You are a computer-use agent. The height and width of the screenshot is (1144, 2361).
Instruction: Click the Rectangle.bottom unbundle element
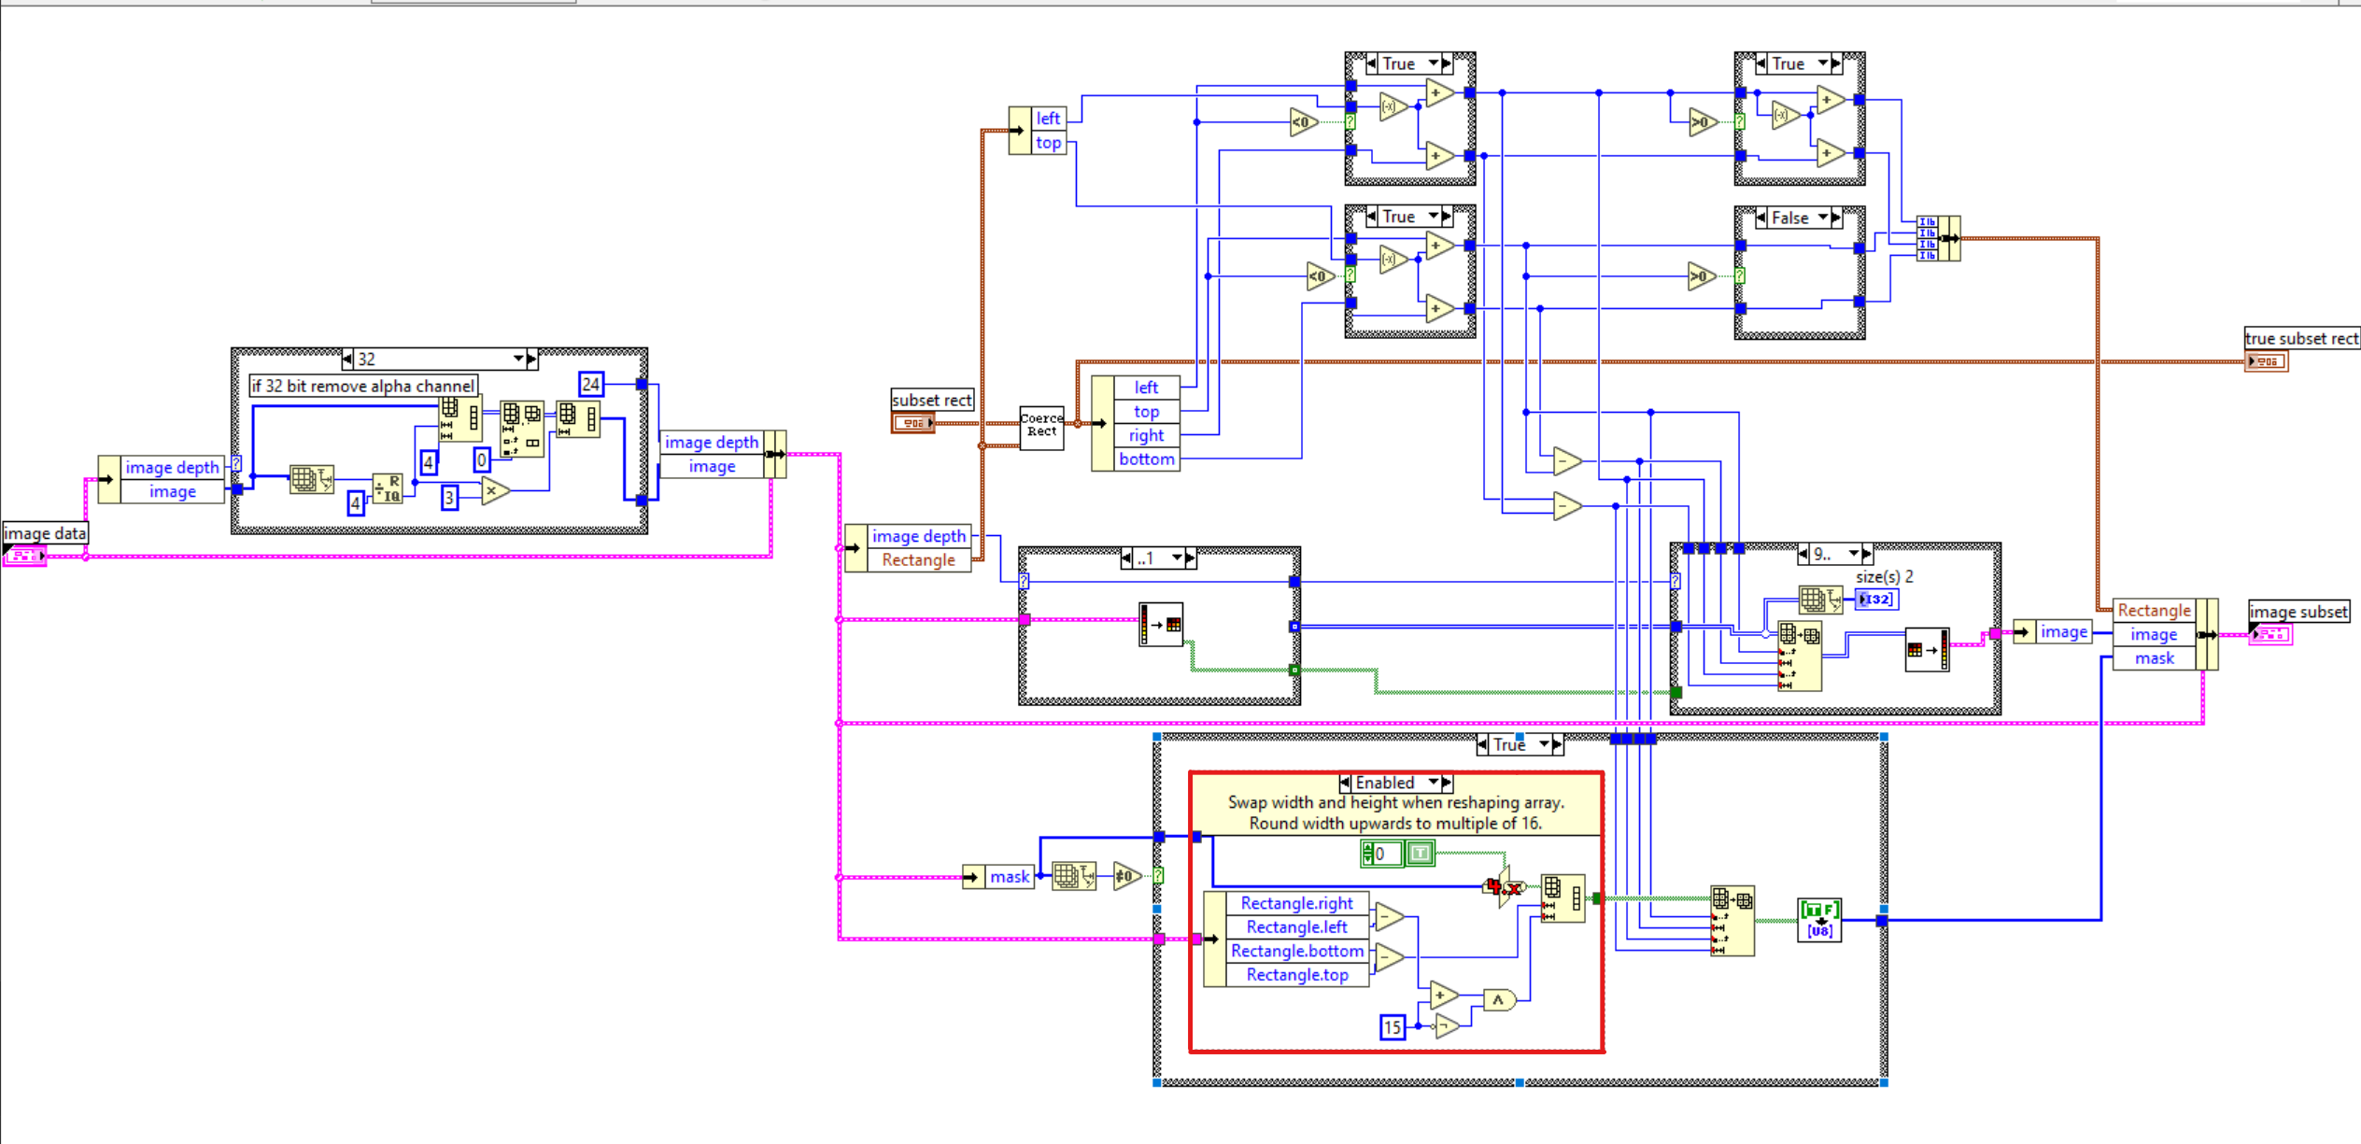[x=1297, y=951]
